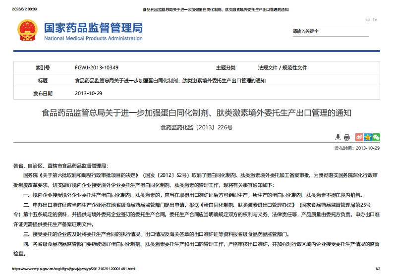Share article via Weibo icon

(x=359, y=137)
